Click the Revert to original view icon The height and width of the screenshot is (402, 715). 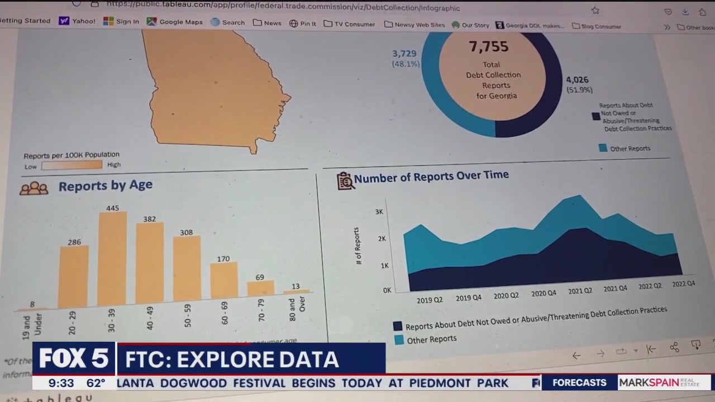tap(650, 350)
